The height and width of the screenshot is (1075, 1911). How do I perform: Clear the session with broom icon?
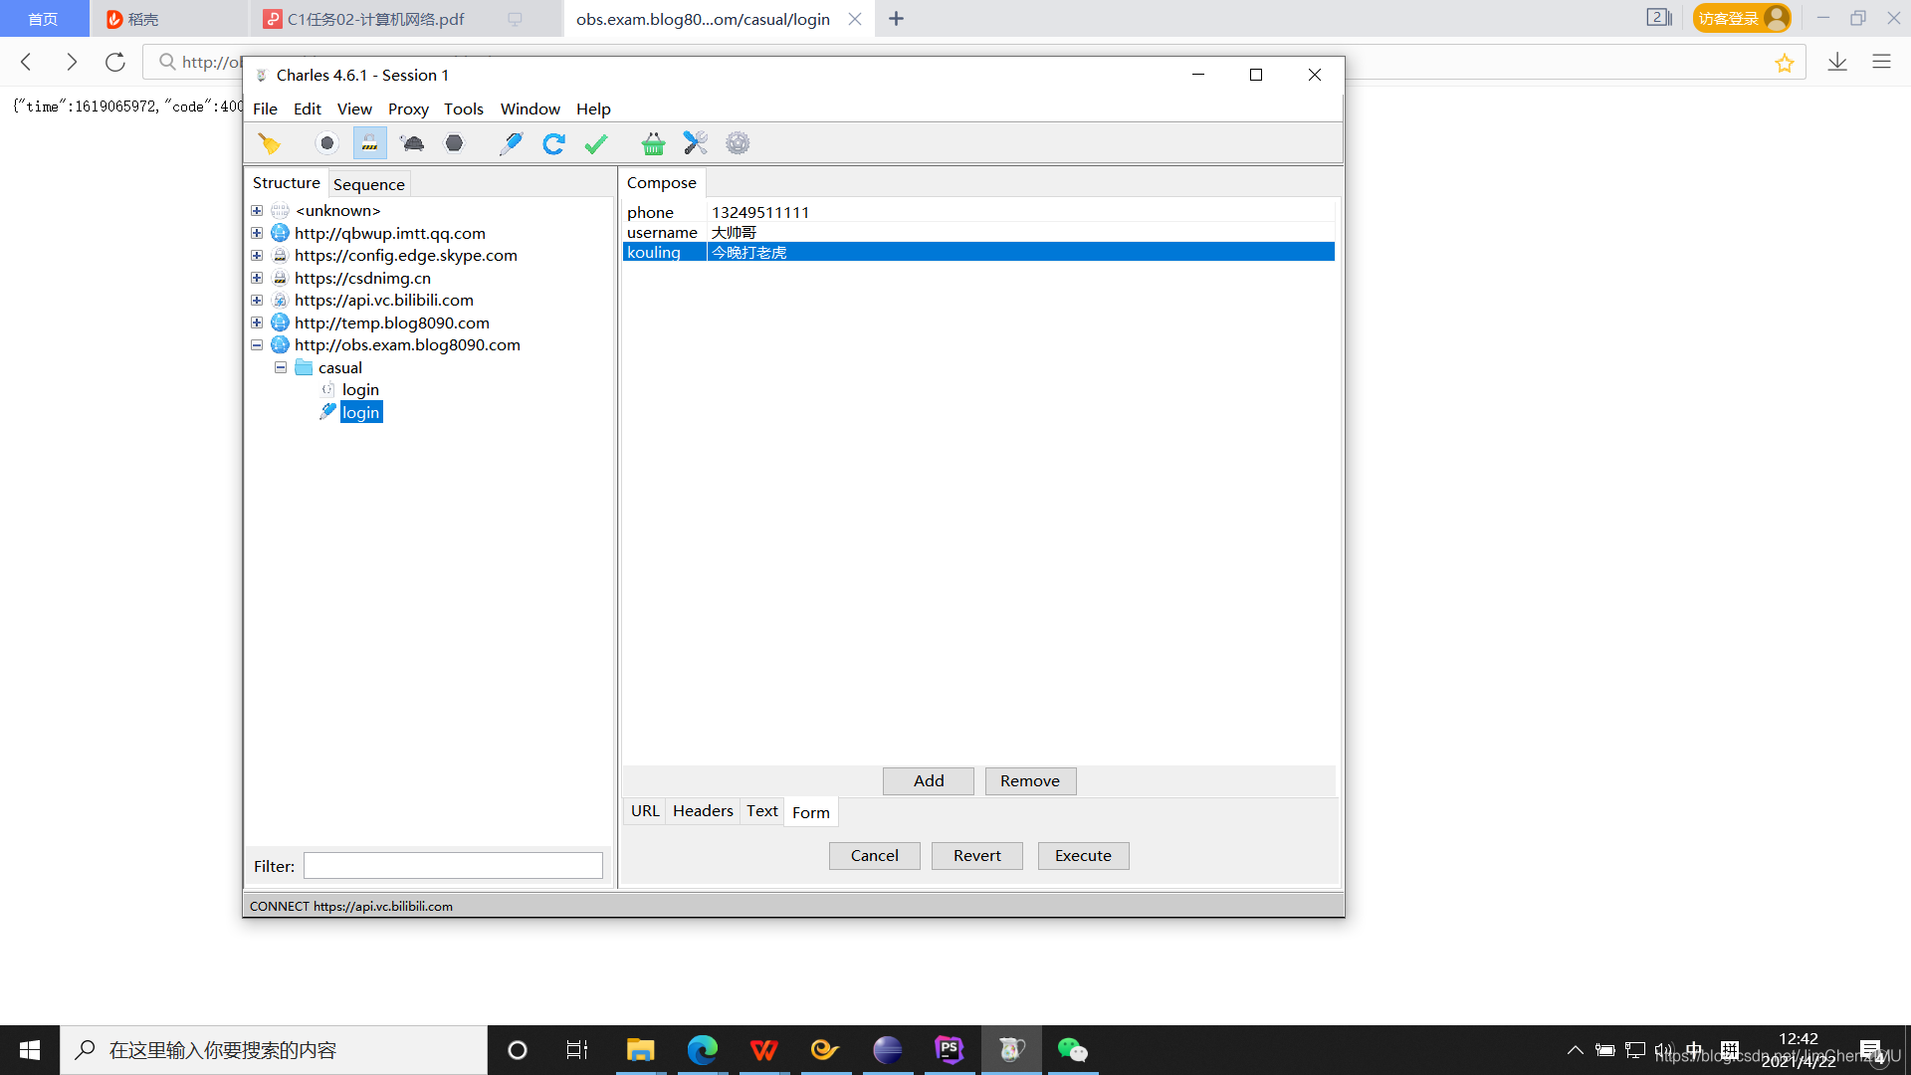[x=269, y=143]
